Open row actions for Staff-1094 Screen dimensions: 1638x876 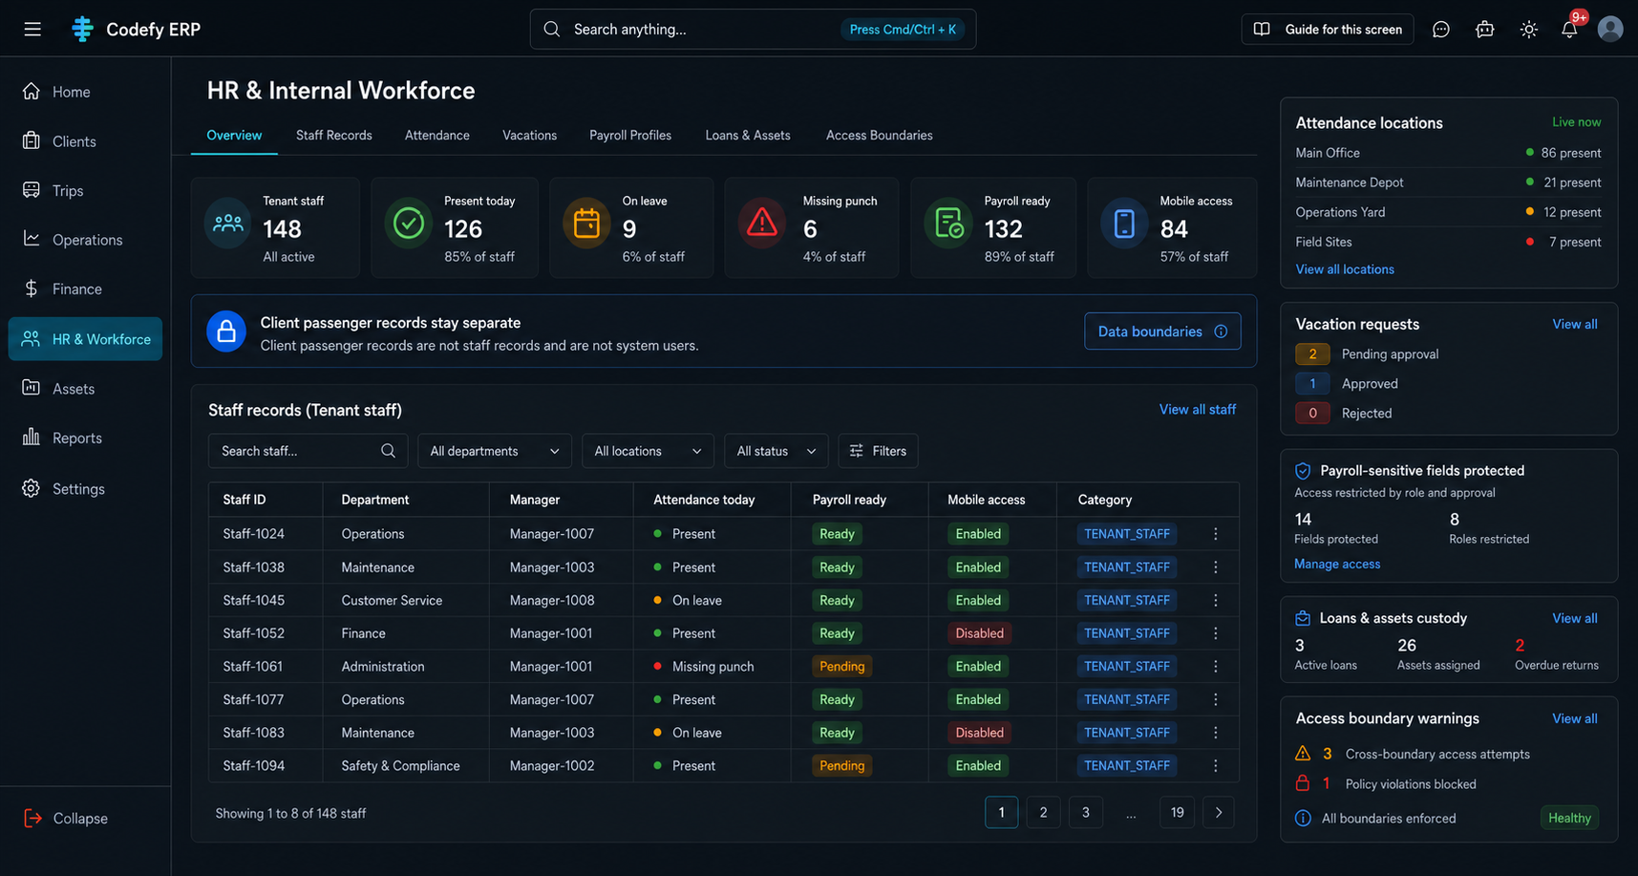click(x=1216, y=766)
